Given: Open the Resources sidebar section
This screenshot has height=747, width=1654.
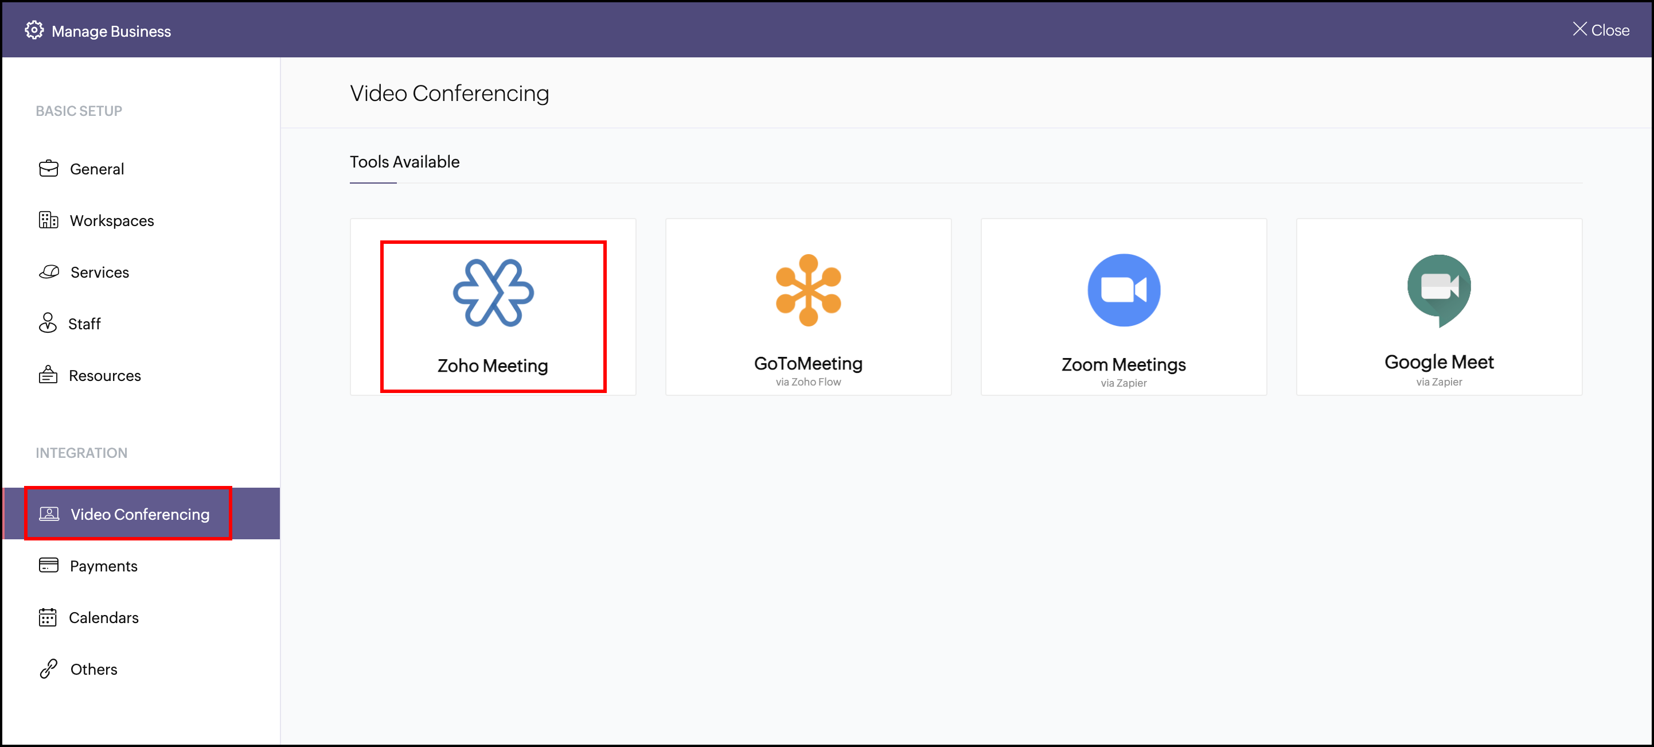Looking at the screenshot, I should (104, 376).
